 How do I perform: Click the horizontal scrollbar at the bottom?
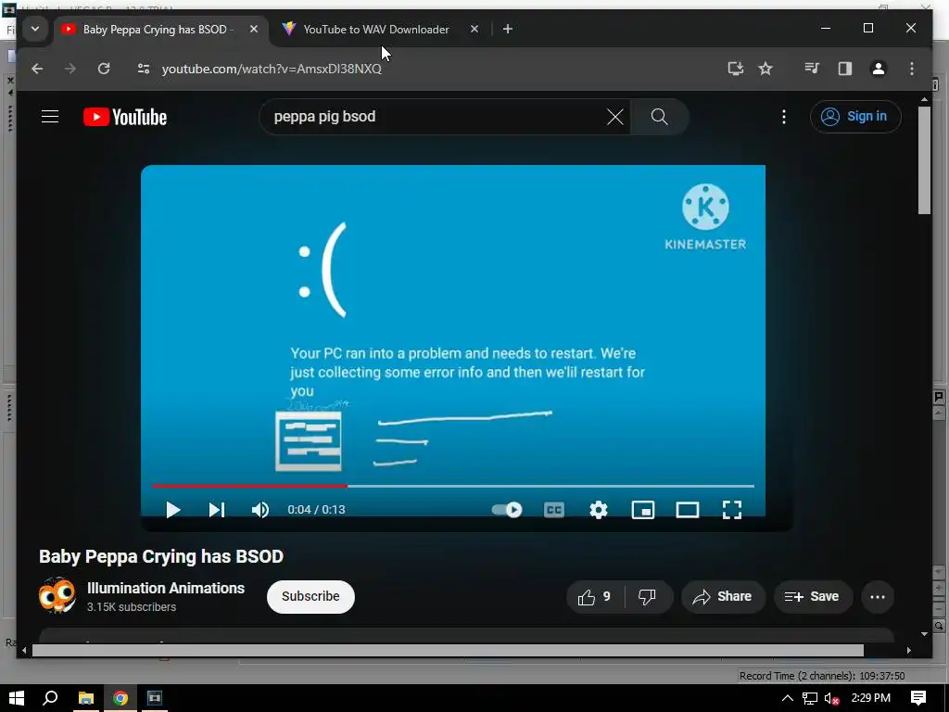pyautogui.click(x=448, y=650)
